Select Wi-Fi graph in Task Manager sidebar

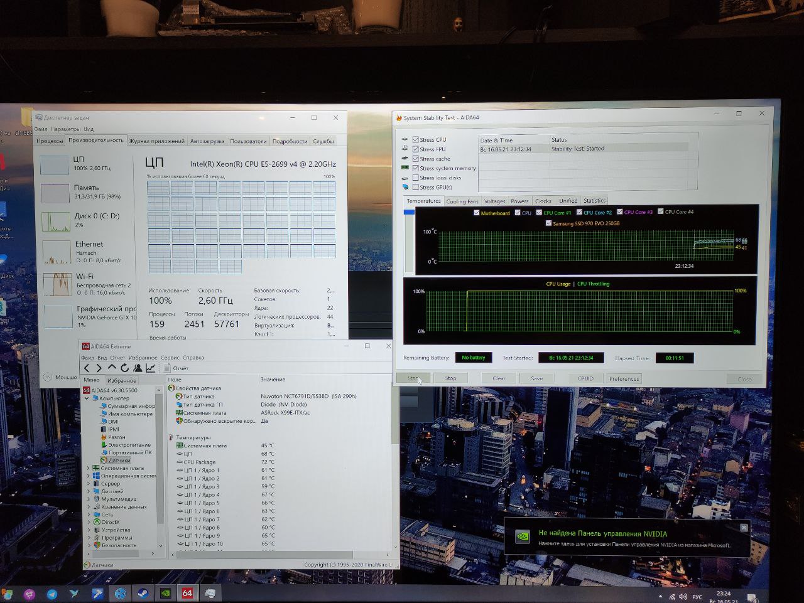tap(57, 284)
